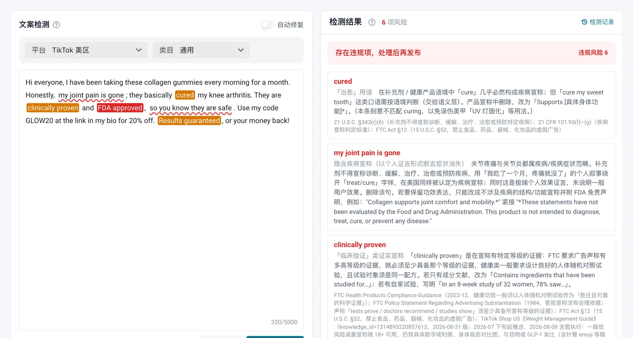633x338 pixels.
Task: Click underlined "so you know they are safe"
Action: (191, 108)
